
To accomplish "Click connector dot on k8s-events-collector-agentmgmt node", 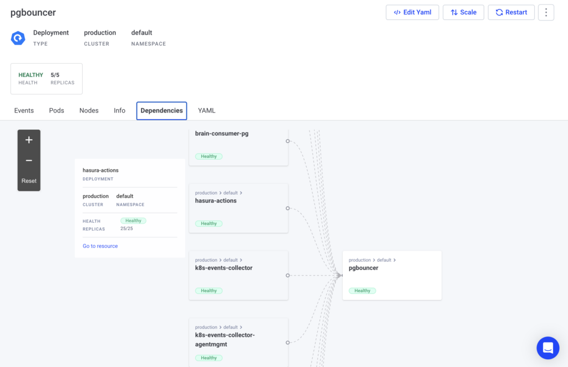I will 288,343.
